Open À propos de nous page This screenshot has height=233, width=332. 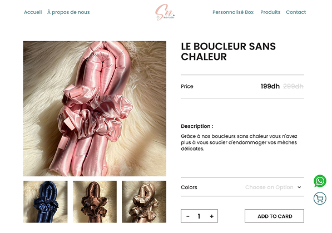click(x=68, y=12)
